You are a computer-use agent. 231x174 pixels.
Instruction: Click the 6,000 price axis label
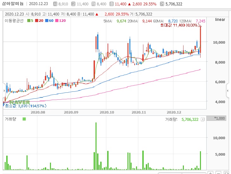click(x=220, y=82)
